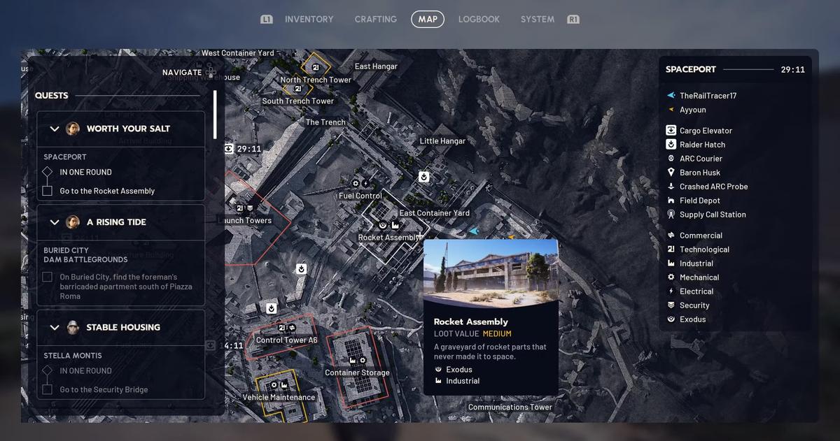
Task: Click the player arrow marker on map
Action: [474, 231]
